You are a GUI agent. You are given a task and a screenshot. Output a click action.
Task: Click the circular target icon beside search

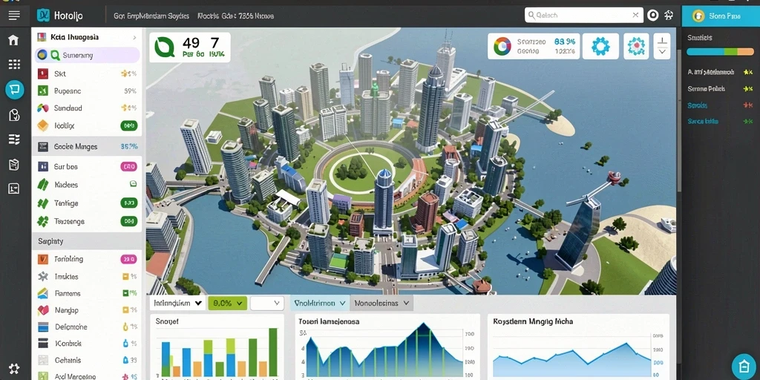[x=653, y=16]
